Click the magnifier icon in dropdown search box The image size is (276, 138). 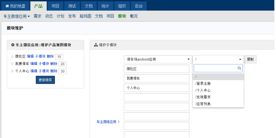(239, 68)
